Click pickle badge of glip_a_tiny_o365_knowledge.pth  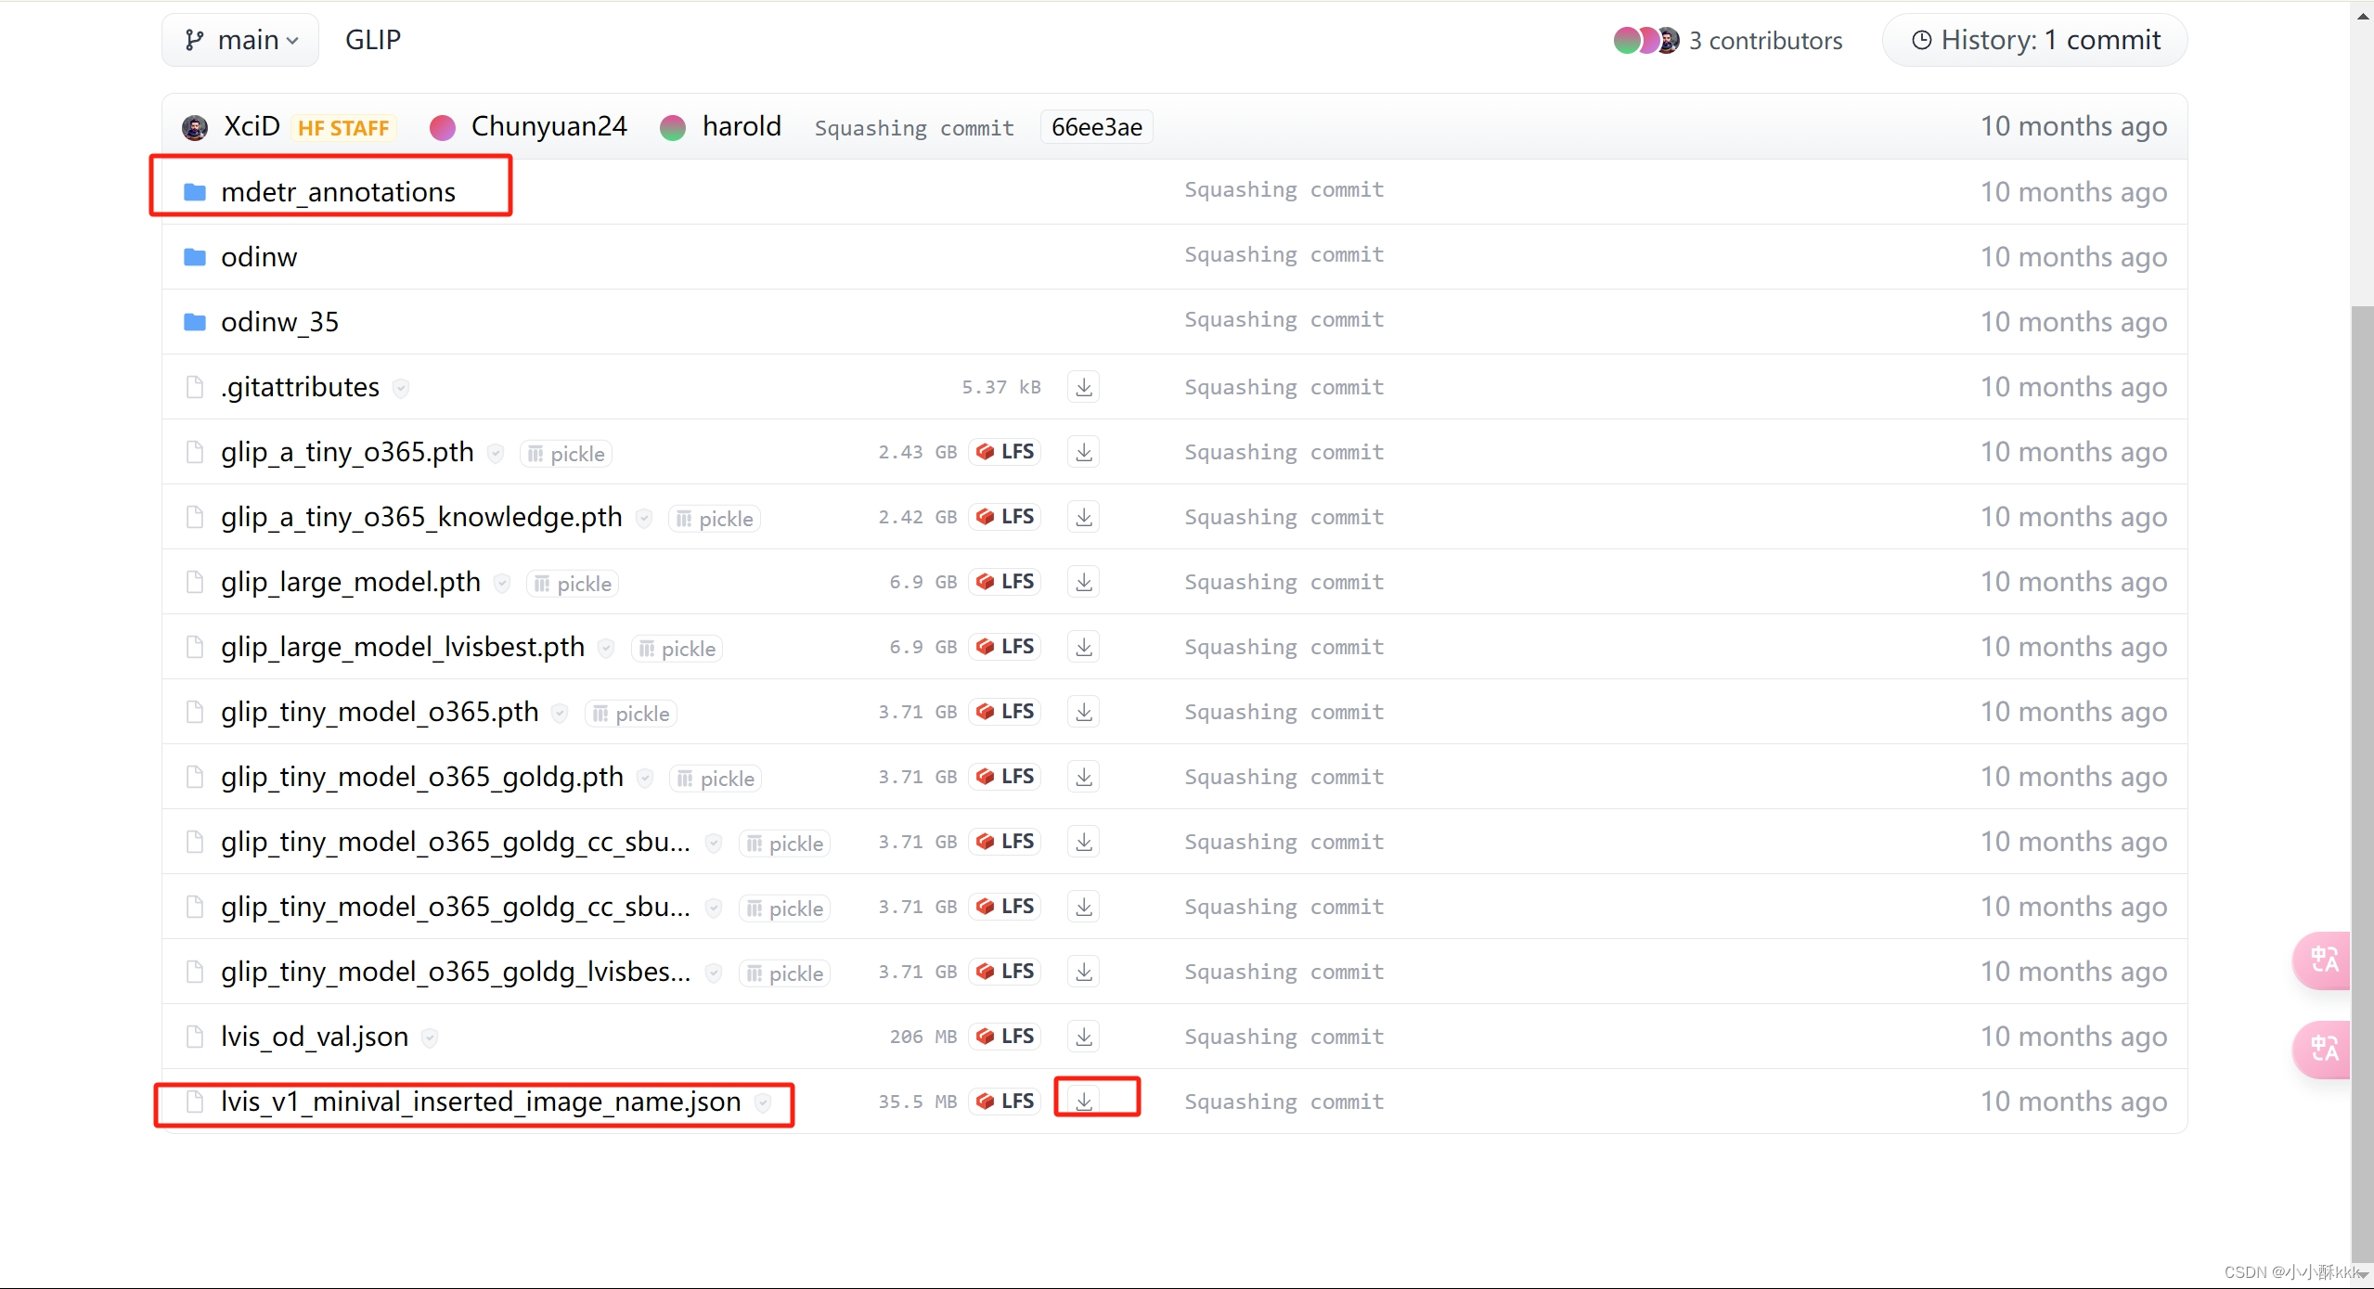coord(715,519)
